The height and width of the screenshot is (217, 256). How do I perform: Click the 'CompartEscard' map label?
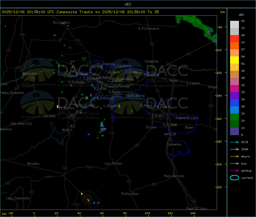coord(187,118)
